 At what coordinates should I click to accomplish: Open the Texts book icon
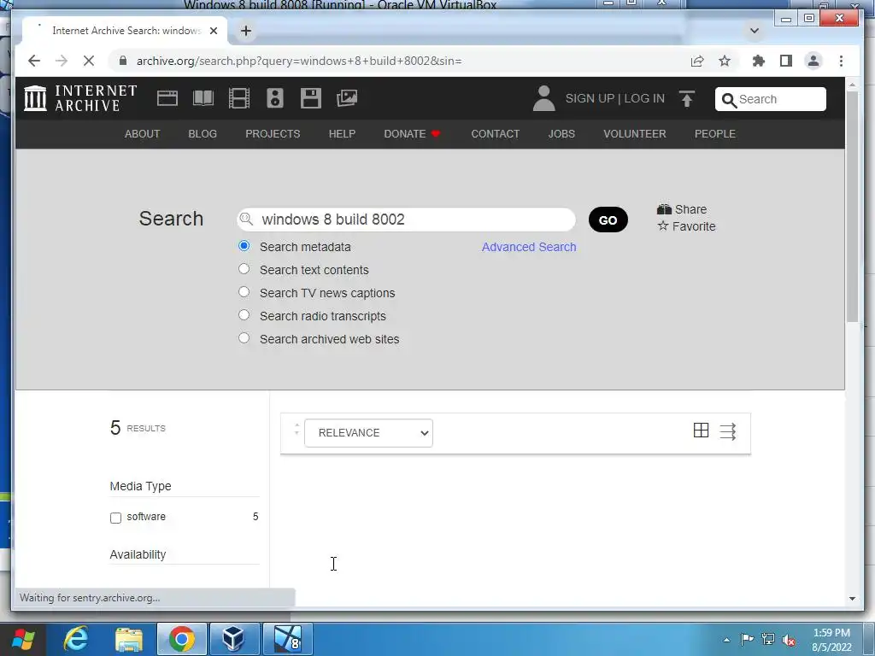point(203,98)
